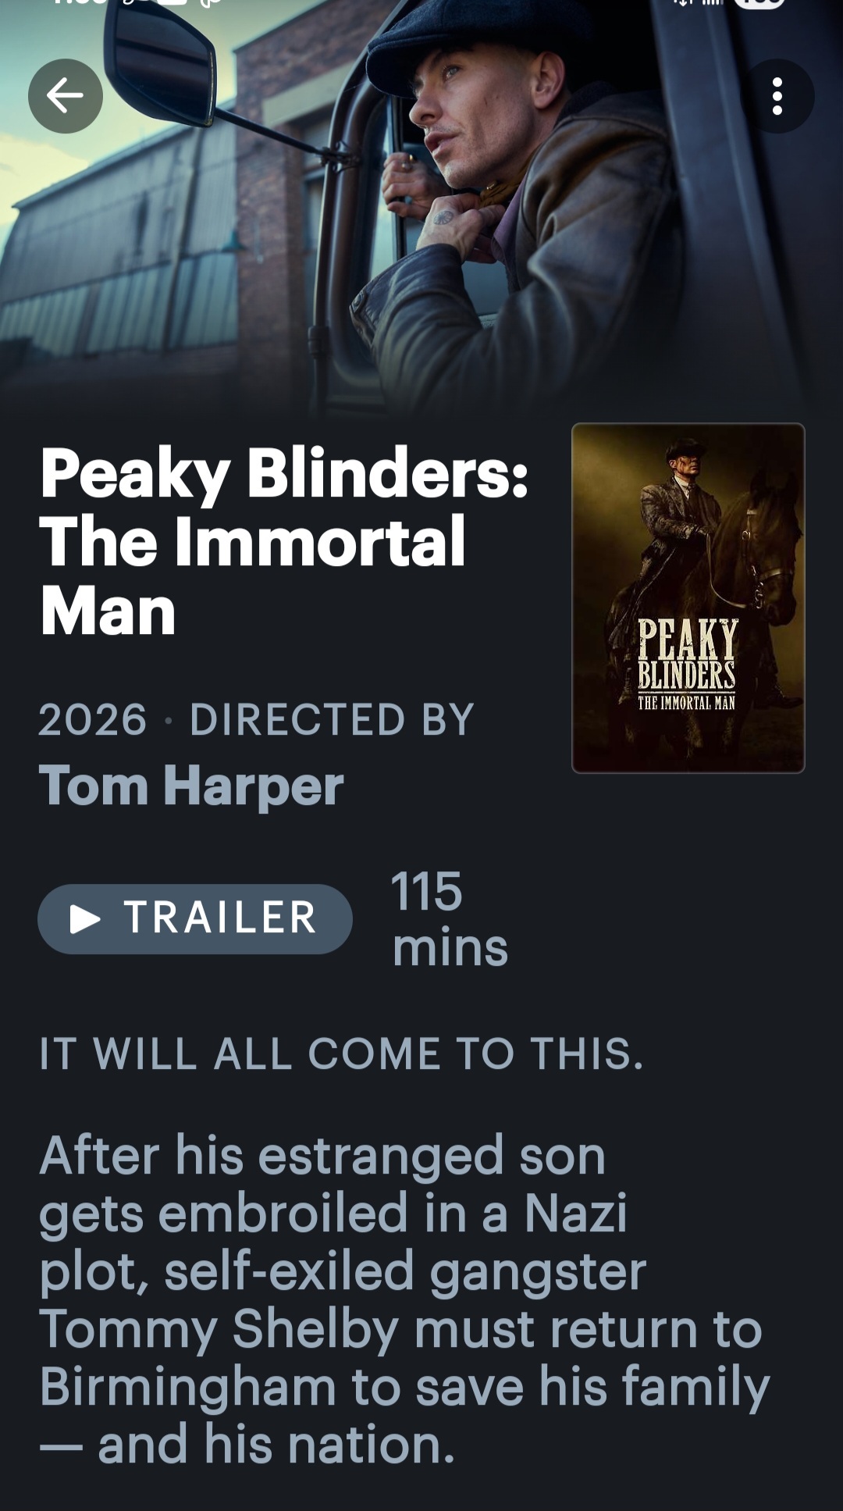Tap the back arrow icon

pos(66,96)
